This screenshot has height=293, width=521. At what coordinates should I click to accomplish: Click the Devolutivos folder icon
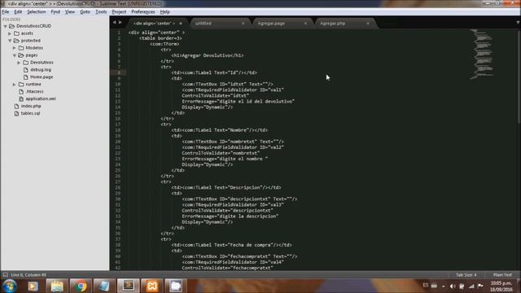(26, 63)
